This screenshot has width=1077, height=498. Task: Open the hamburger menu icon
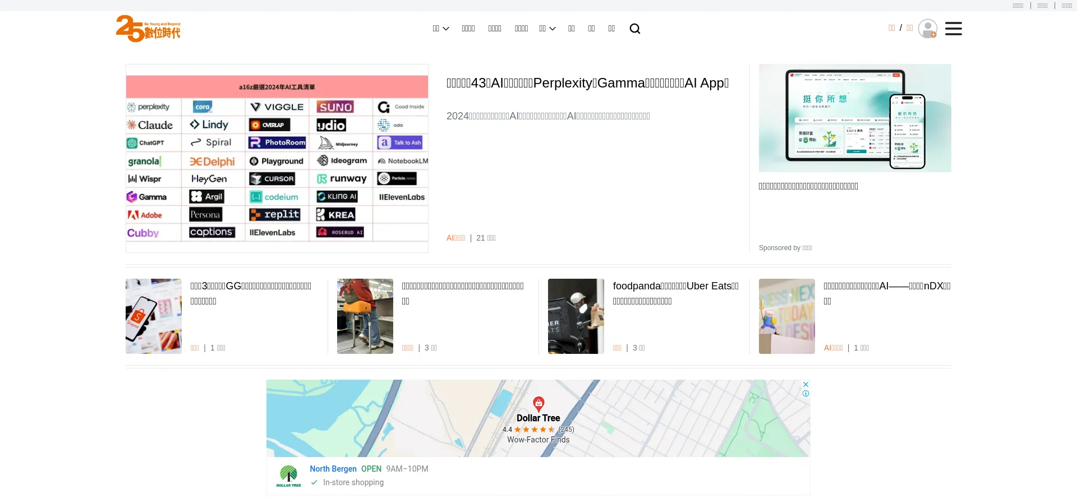tap(953, 29)
